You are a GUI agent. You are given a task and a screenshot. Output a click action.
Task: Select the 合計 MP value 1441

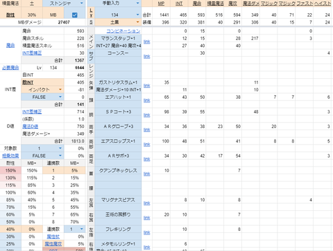click(x=161, y=15)
